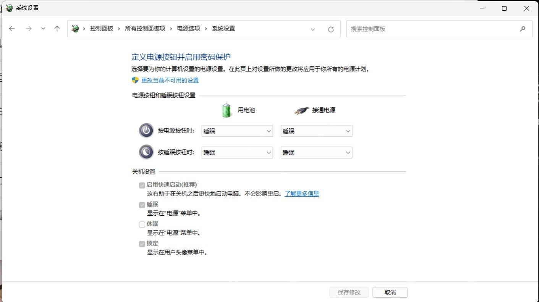
Task: Click the 按电源按钮时 label
Action: [x=176, y=131]
